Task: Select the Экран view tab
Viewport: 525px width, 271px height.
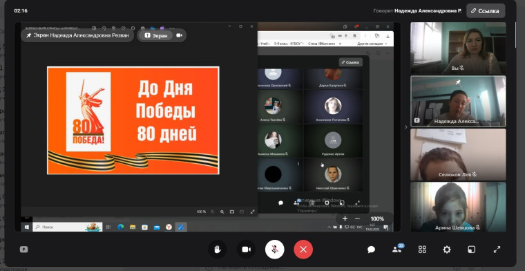Action: tap(155, 35)
